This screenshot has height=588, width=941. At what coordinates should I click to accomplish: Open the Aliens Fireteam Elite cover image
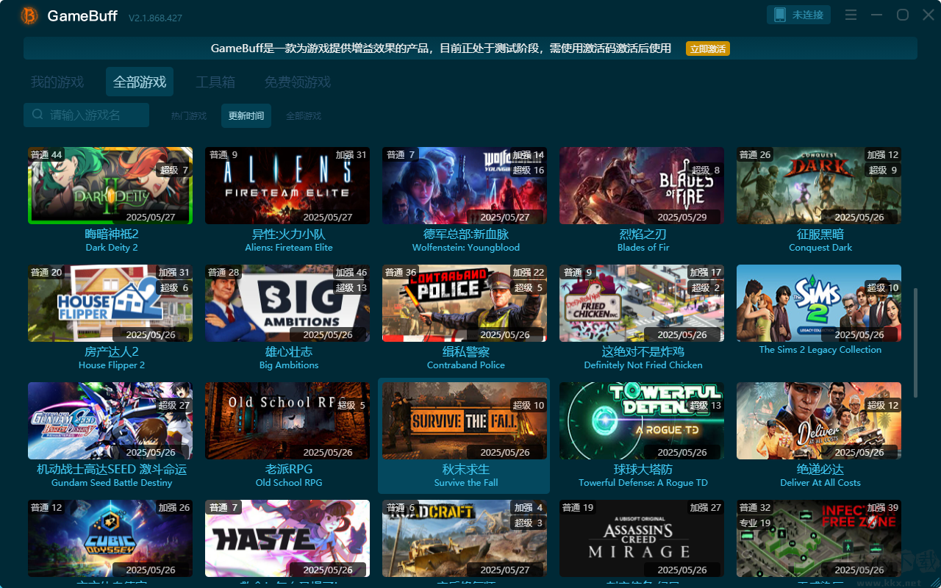click(x=287, y=185)
